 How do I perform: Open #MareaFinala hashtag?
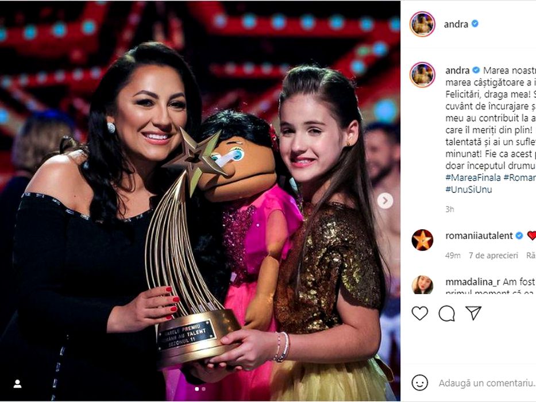[473, 177]
